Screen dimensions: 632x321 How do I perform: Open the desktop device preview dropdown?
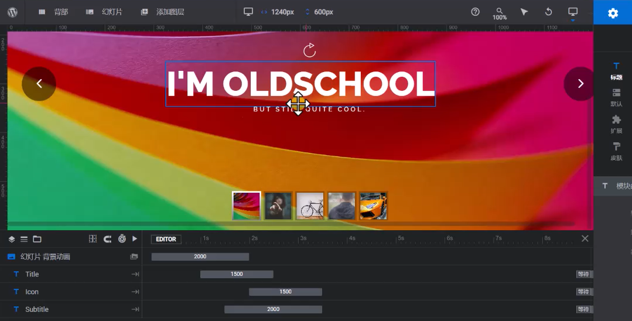572,13
